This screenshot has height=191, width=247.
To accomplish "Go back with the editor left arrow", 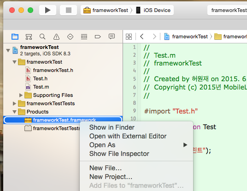I will pyautogui.click(x=142, y=36).
